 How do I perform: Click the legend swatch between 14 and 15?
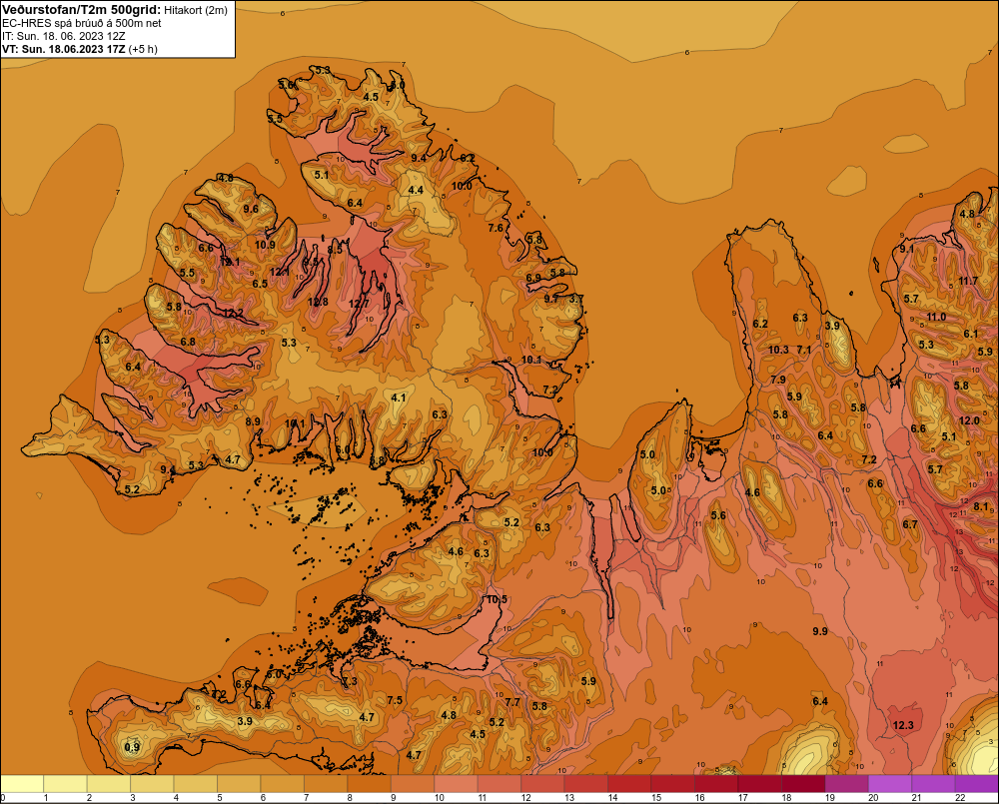pos(629,784)
